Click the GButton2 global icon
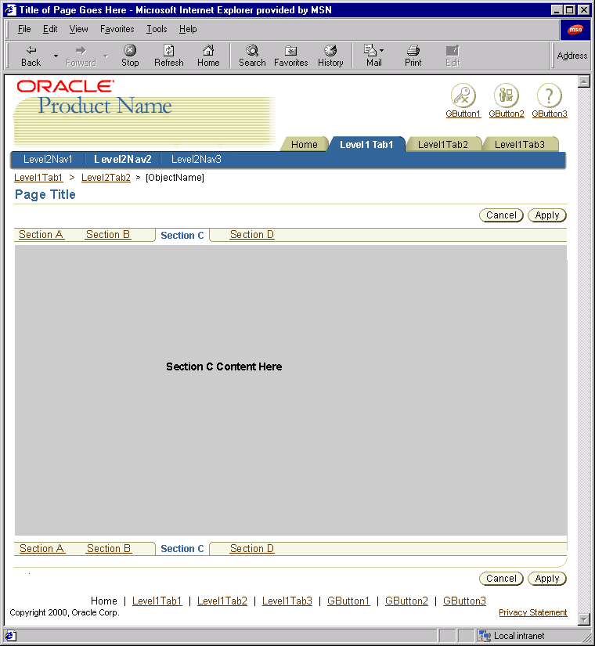The height and width of the screenshot is (646, 595). click(x=506, y=96)
